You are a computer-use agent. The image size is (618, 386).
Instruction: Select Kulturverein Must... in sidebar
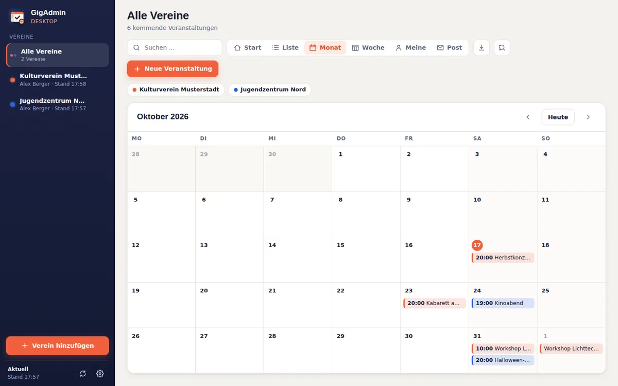[x=57, y=80]
